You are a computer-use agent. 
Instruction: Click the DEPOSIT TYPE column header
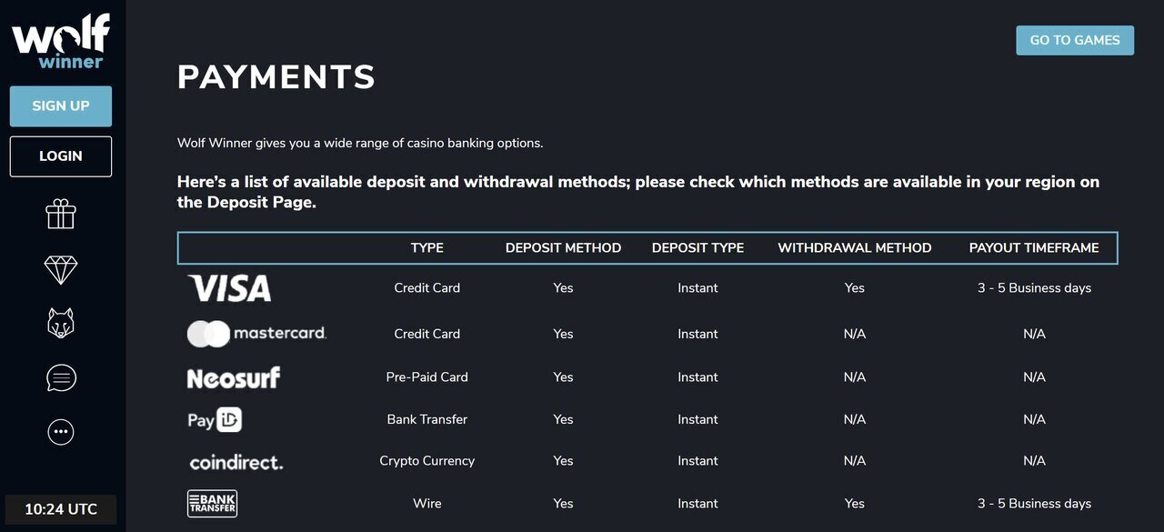698,247
